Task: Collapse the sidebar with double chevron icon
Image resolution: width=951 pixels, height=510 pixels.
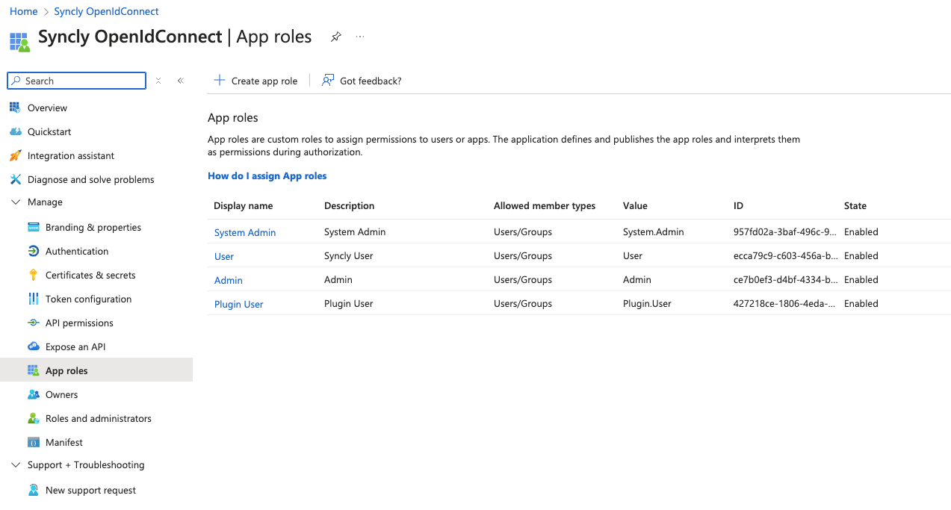Action: pos(180,81)
